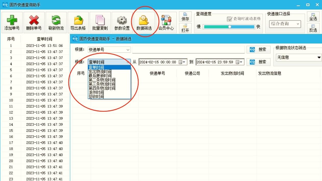Image resolution: width=322 pixels, height=181 pixels.
Task: Open the 数据筛选 panel
Action: pos(144,22)
